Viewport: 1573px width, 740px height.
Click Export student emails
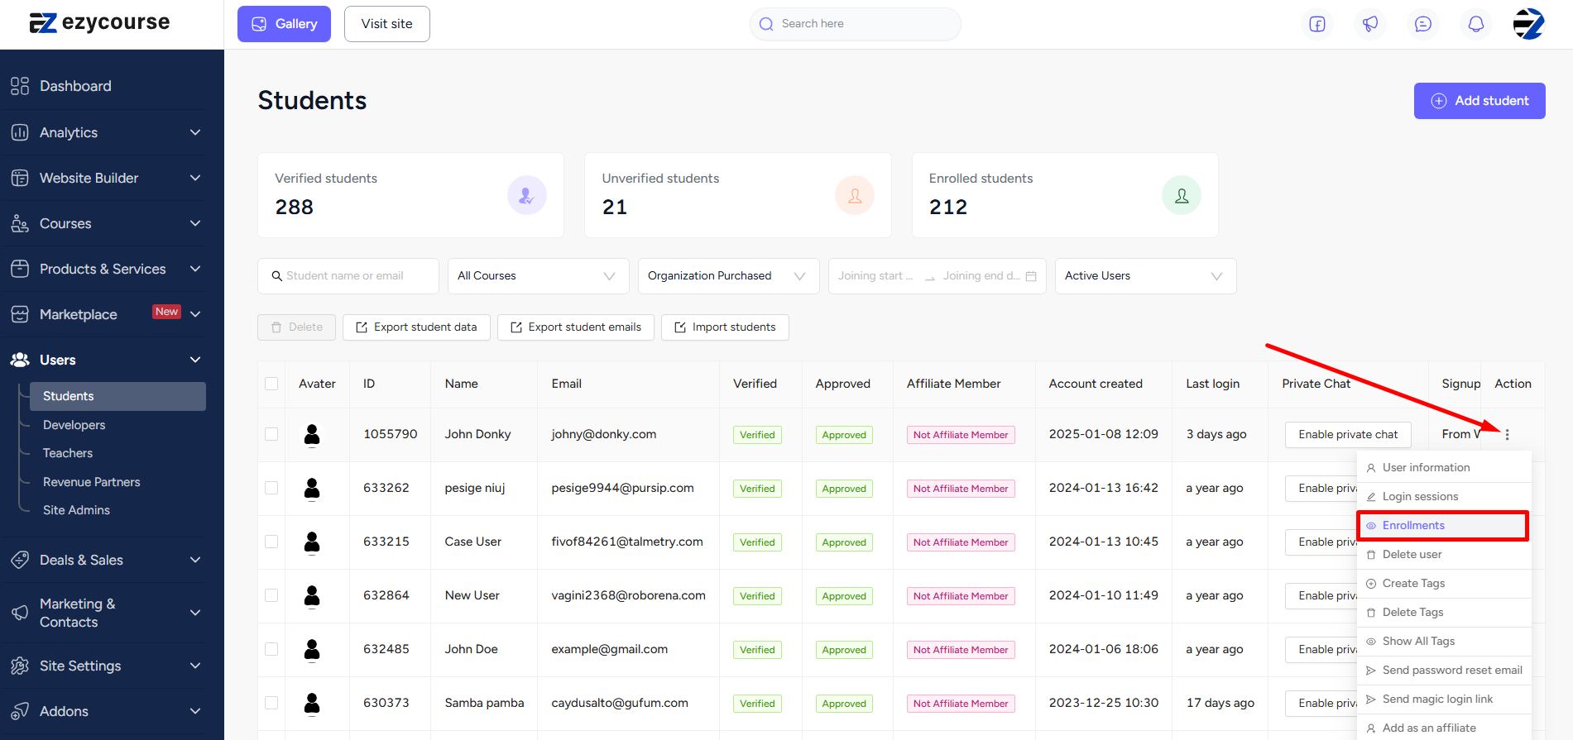pyautogui.click(x=576, y=327)
